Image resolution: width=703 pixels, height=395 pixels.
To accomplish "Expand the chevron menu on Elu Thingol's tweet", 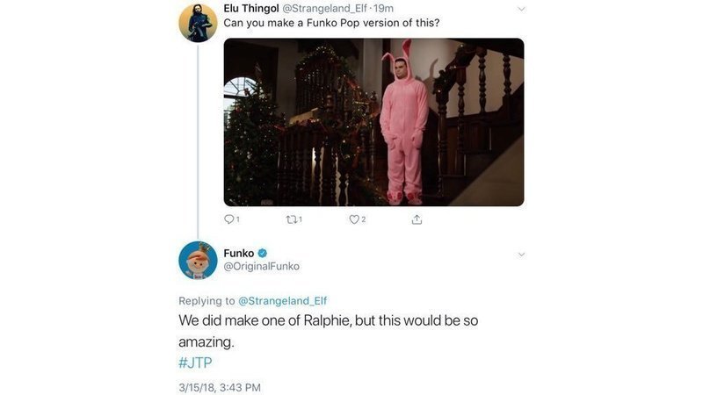I will tap(521, 9).
